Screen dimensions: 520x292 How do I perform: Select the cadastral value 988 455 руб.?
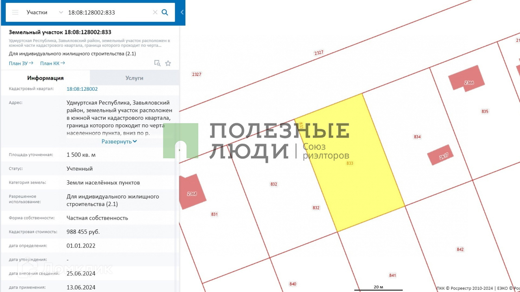tap(83, 232)
